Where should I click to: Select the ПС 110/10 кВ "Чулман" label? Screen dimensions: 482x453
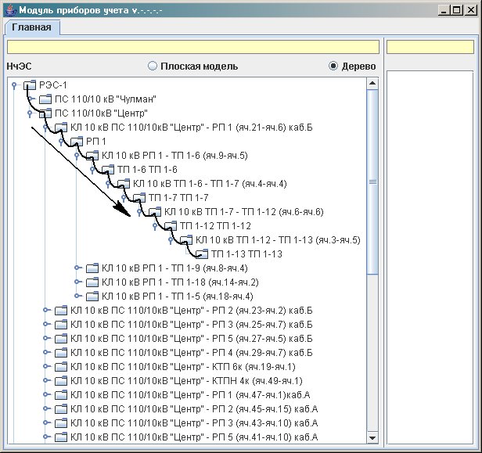point(106,99)
